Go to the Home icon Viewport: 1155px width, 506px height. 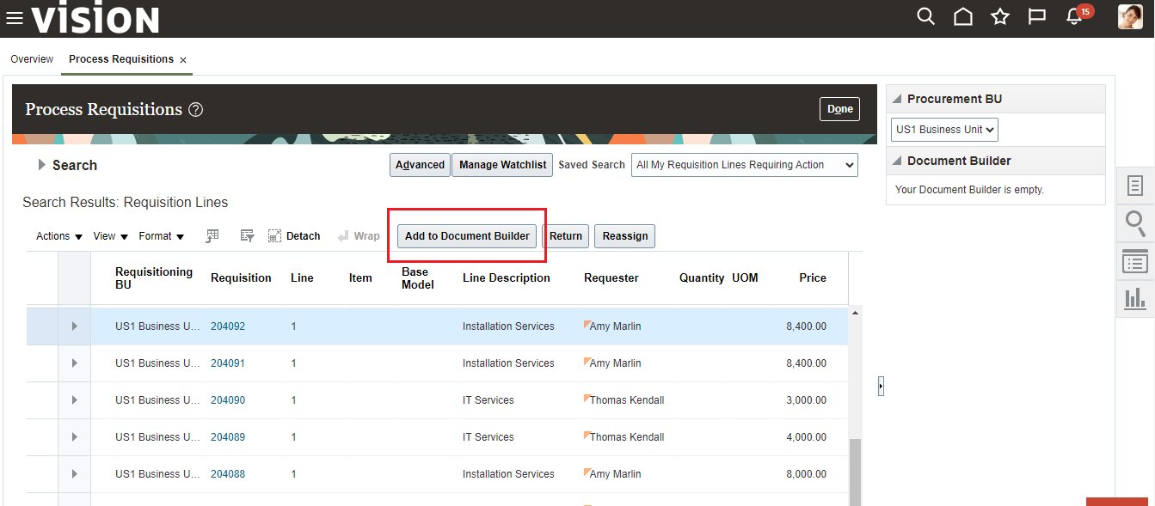[963, 17]
